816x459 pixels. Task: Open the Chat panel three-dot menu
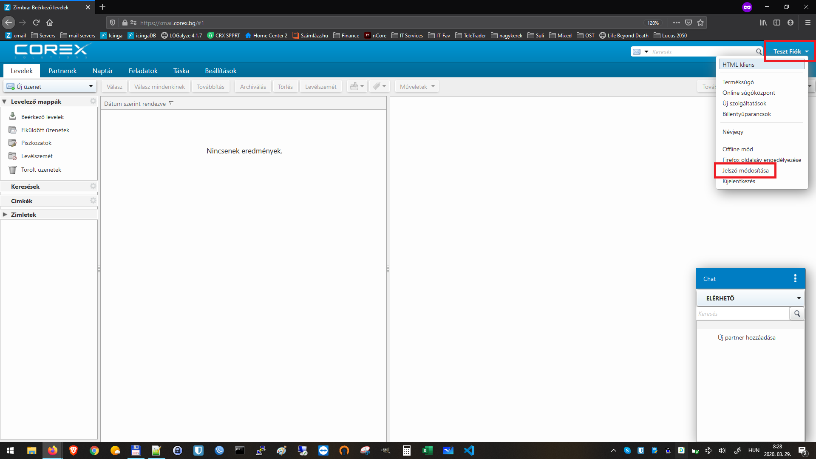click(x=795, y=278)
